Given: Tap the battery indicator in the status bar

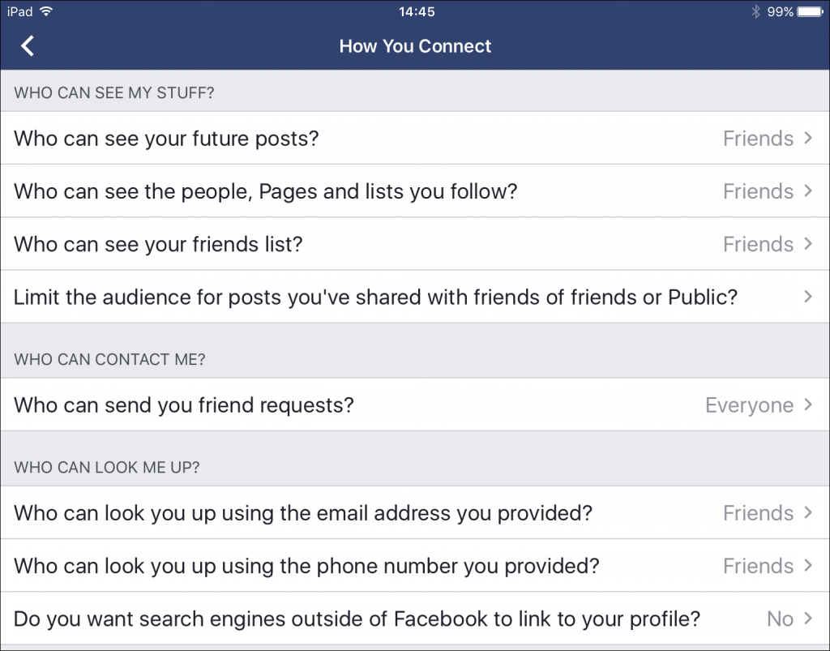Looking at the screenshot, I should tap(808, 11).
